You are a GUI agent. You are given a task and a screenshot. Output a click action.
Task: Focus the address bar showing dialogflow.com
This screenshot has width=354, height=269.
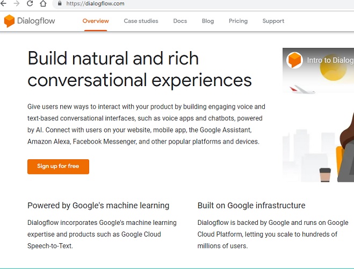pos(203,4)
